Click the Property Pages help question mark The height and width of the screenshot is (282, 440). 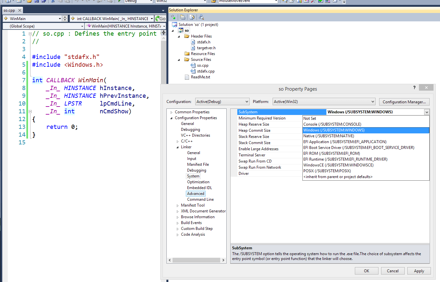click(414, 88)
